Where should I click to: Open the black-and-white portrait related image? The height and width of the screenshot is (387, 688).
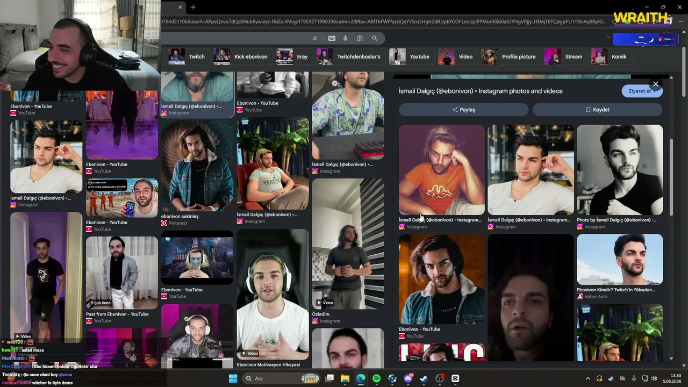coord(620,170)
